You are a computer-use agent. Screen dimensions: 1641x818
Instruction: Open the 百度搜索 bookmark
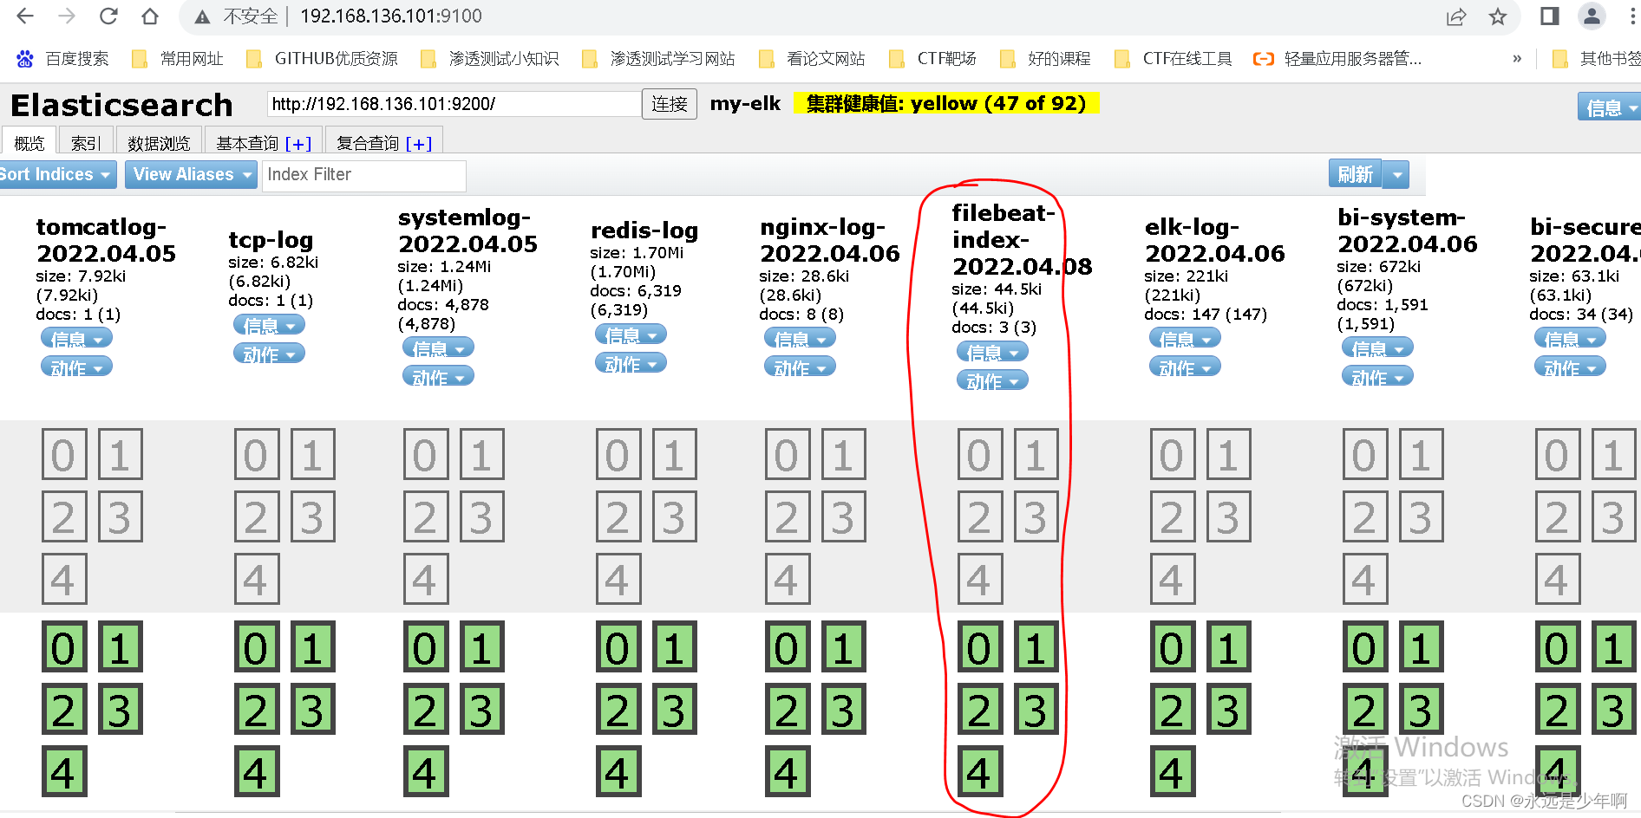[x=62, y=59]
